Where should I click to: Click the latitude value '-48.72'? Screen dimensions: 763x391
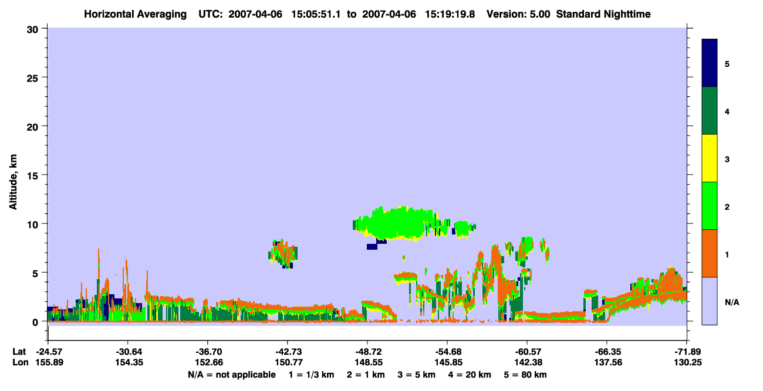click(367, 352)
